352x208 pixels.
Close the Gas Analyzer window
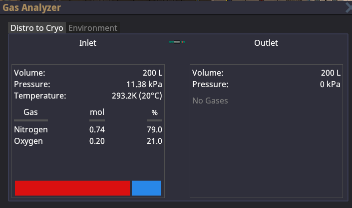coord(349,8)
